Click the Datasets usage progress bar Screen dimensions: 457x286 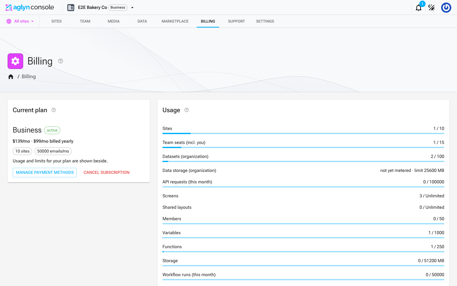303,161
